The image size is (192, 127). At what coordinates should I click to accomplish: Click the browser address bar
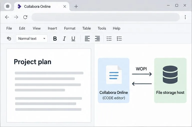[106, 17]
